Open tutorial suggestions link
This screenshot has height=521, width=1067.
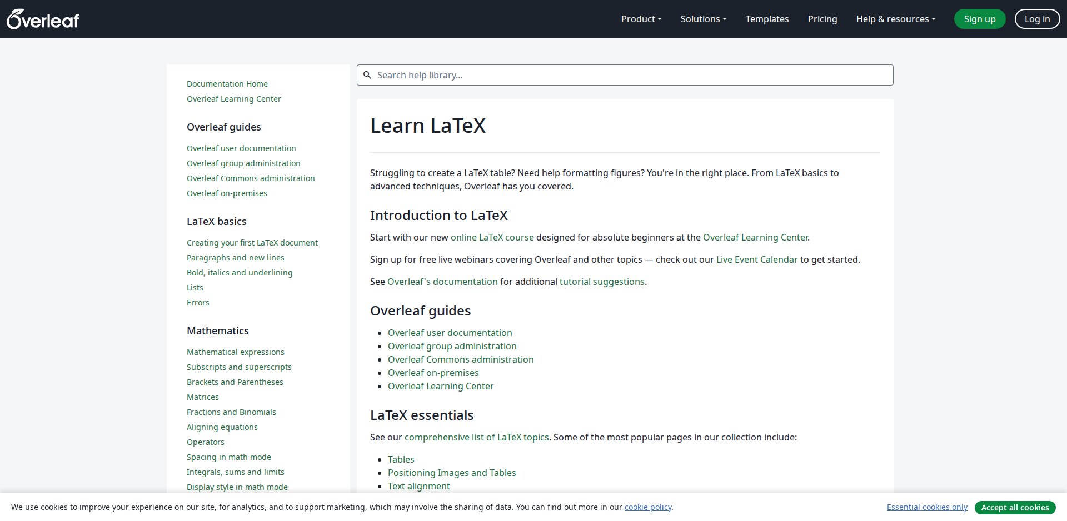(x=602, y=282)
